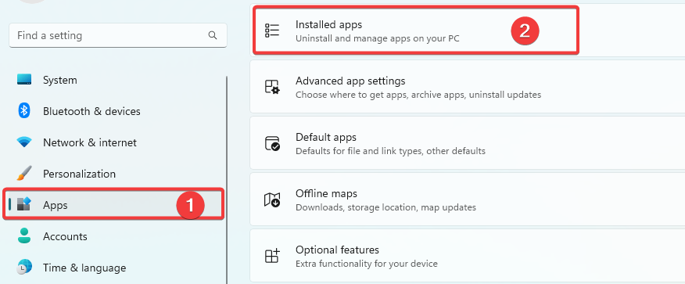Click the Default apps checkmark icon

coord(271,143)
